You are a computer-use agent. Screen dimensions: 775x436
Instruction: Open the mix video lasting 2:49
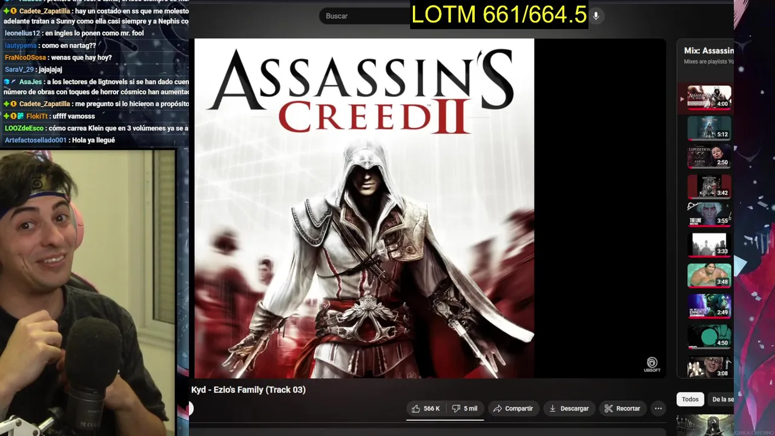point(709,306)
